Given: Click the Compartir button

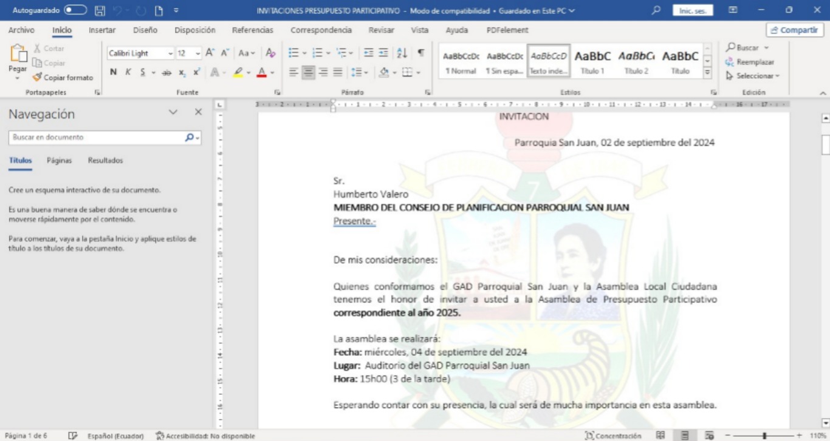Looking at the screenshot, I should 795,30.
